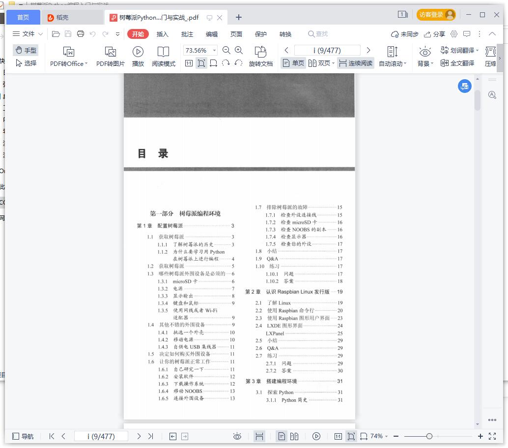Click the fit width icon in ribbon
The height and width of the screenshot is (448, 508).
pyautogui.click(x=214, y=63)
